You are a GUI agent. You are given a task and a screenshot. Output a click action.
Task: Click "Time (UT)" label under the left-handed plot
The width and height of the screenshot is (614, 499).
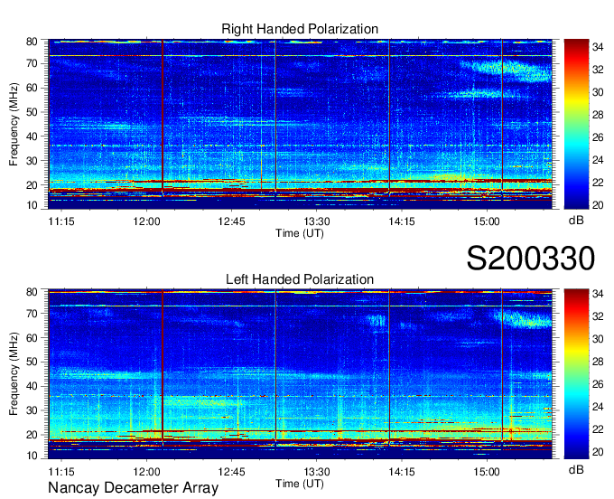pyautogui.click(x=300, y=484)
